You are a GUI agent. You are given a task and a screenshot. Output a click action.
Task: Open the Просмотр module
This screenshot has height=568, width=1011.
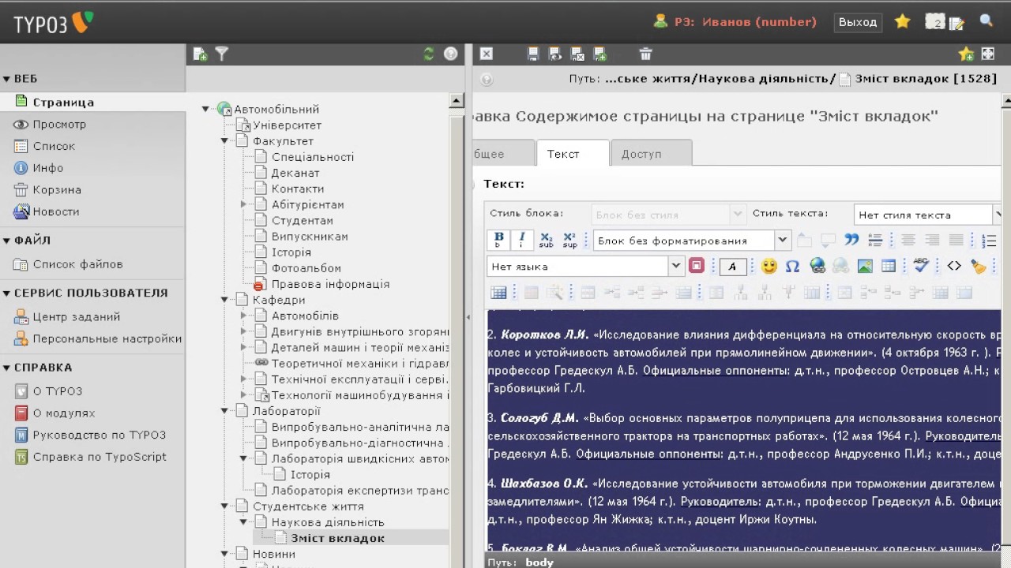coord(59,124)
